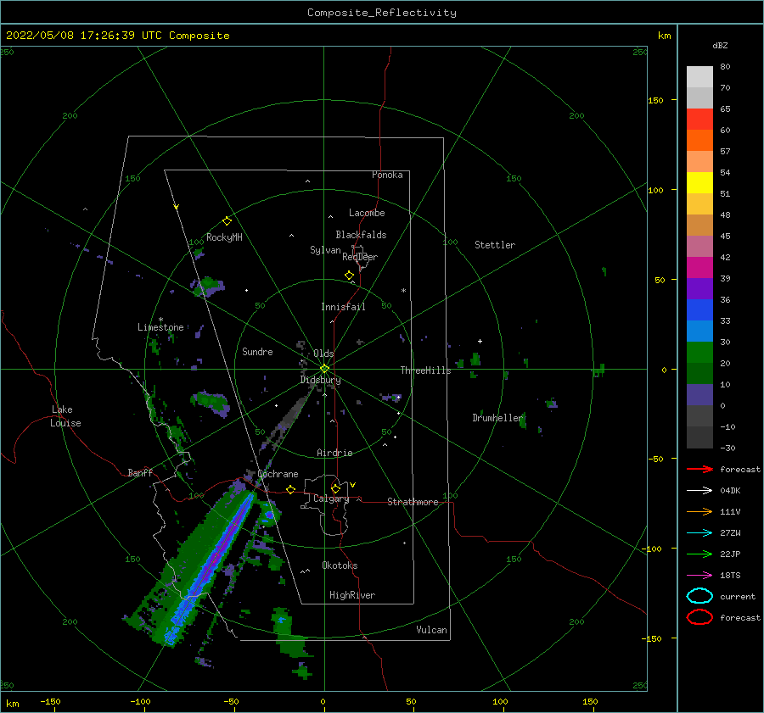
Task: Click the ThreeHills town label
Action: tap(425, 370)
